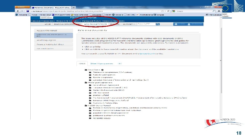Open 'European Joint Programme Cofund' folder row

[x=109, y=100]
